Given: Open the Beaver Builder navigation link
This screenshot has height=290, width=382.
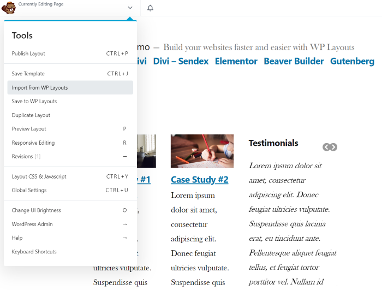Looking at the screenshot, I should click(294, 61).
